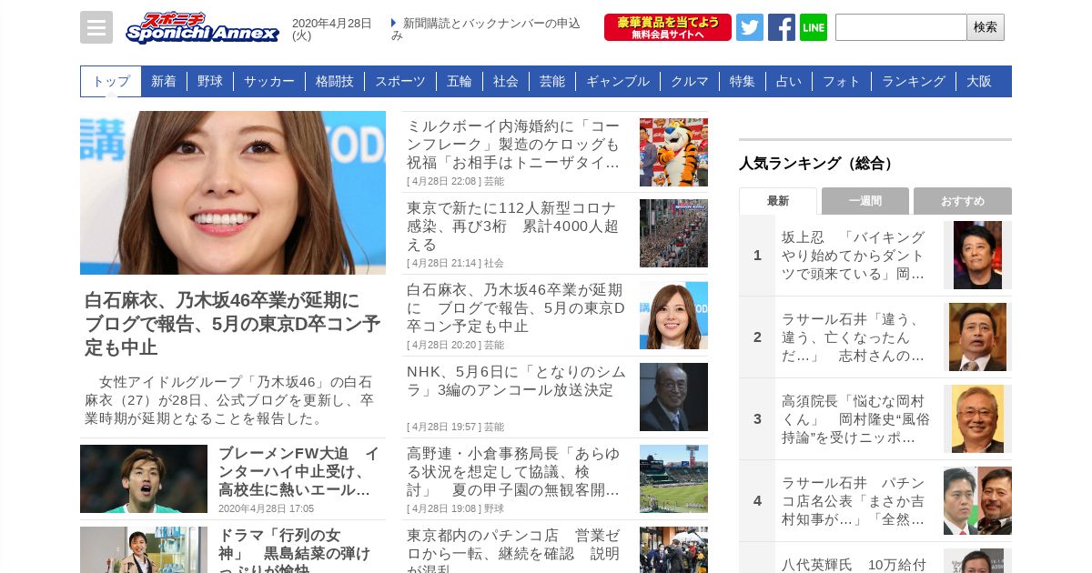Viewport: 1092px width, 573px height.
Task: Click the 坂上忍 ranking thumbnail
Action: [x=977, y=256]
